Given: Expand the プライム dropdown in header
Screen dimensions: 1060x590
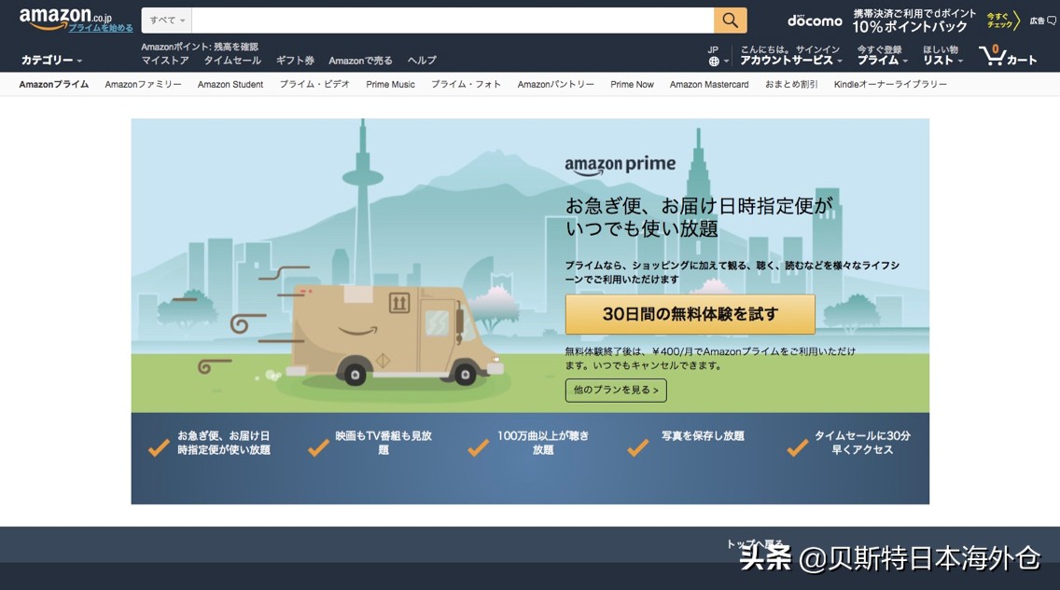Looking at the screenshot, I should [x=882, y=60].
